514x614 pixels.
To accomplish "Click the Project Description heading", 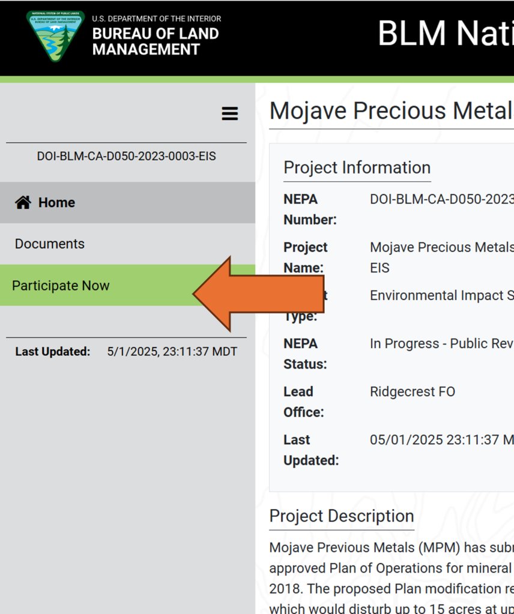I will (342, 516).
